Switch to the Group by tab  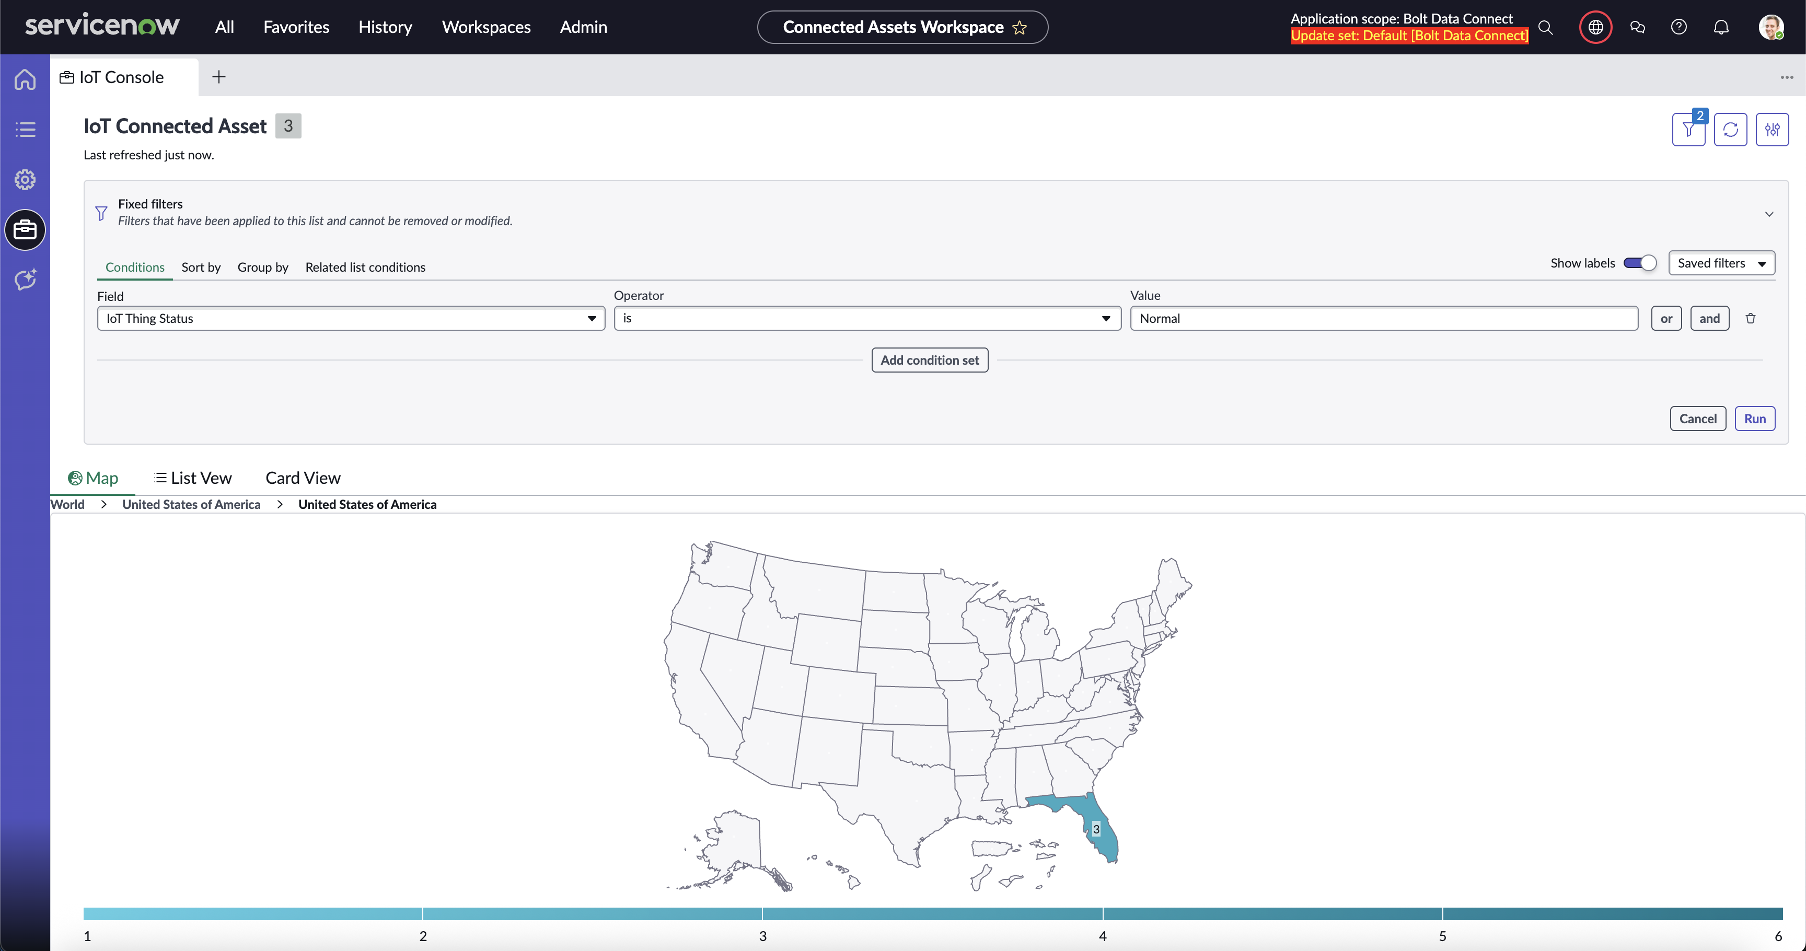click(263, 267)
